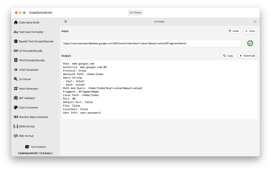Image resolution: width=271 pixels, height=171 pixels.
Task: Click the 'User Info: user:password' line
Action: pos(82,113)
